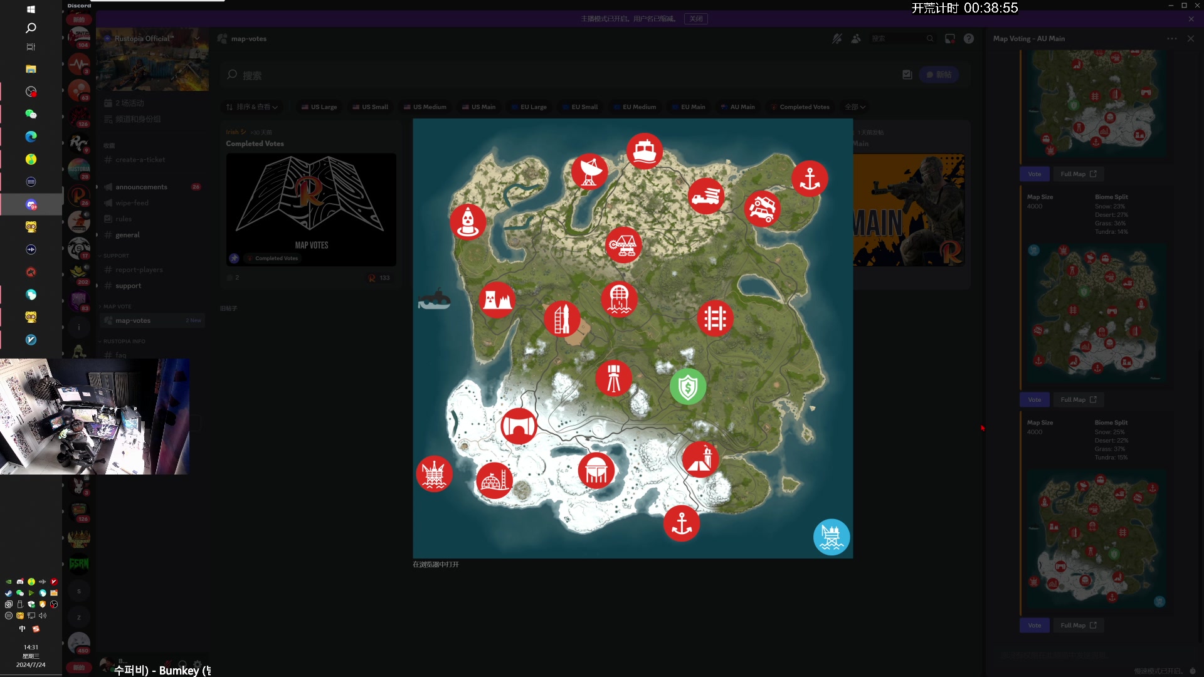Click the muted notification bell icon

pyautogui.click(x=837, y=39)
